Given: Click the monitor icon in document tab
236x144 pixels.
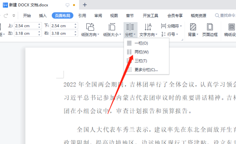Looking at the screenshot, I should tap(67, 5).
